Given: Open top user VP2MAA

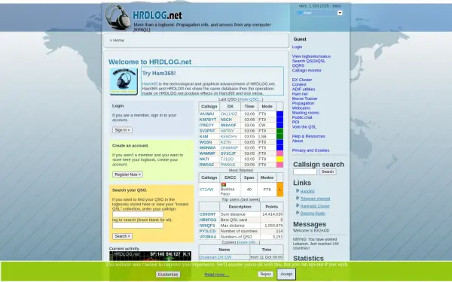Looking at the screenshot, I should click(208, 237).
